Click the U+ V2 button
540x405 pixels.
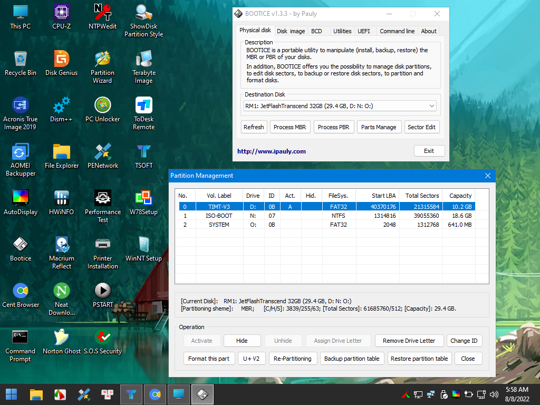pyautogui.click(x=251, y=359)
